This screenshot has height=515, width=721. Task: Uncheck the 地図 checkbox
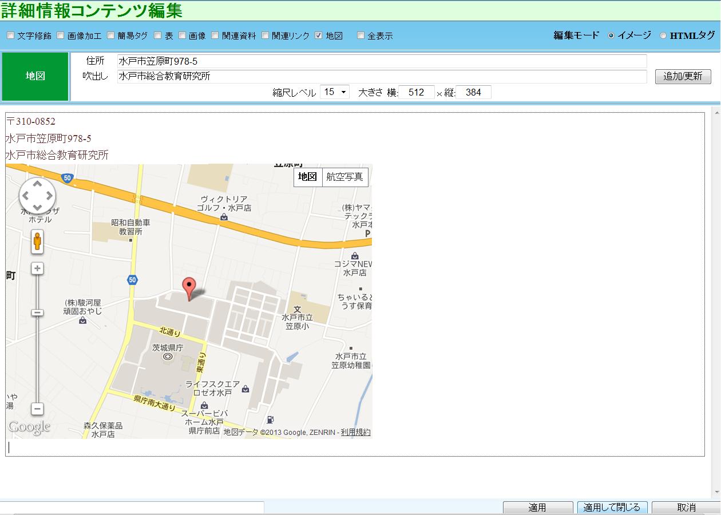pyautogui.click(x=319, y=35)
